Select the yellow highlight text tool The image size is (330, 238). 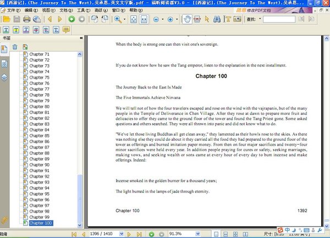coord(16,30)
